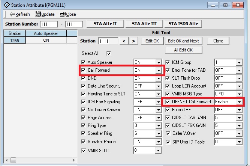250x166 pixels.
Task: Toggle the OFFNET Call Forward checkbox
Action: click(x=168, y=102)
